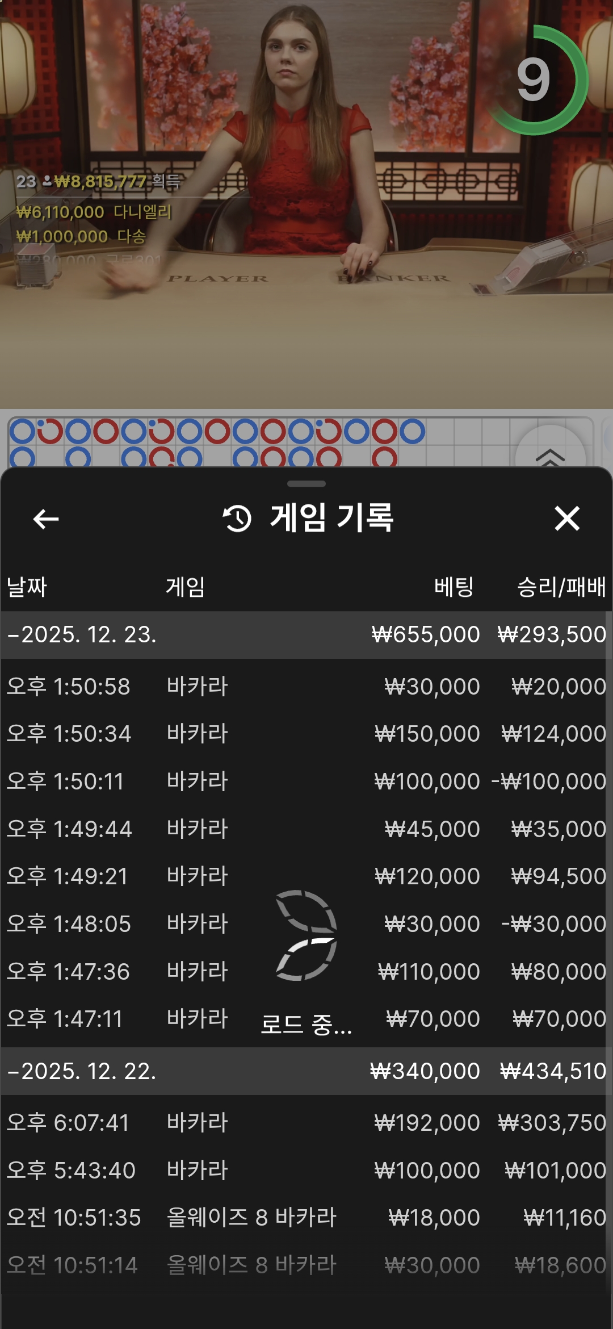Collapse the 2025. 12. 22. date group
The height and width of the screenshot is (1329, 613).
pyautogui.click(x=82, y=1071)
